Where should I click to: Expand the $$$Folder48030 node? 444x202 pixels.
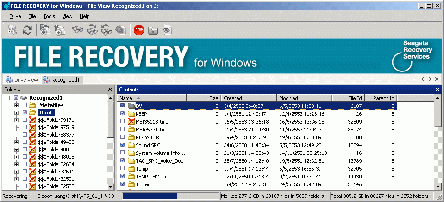click(16, 149)
